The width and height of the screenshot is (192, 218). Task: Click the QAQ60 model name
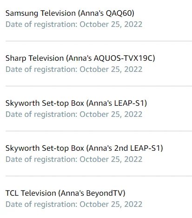point(119,13)
